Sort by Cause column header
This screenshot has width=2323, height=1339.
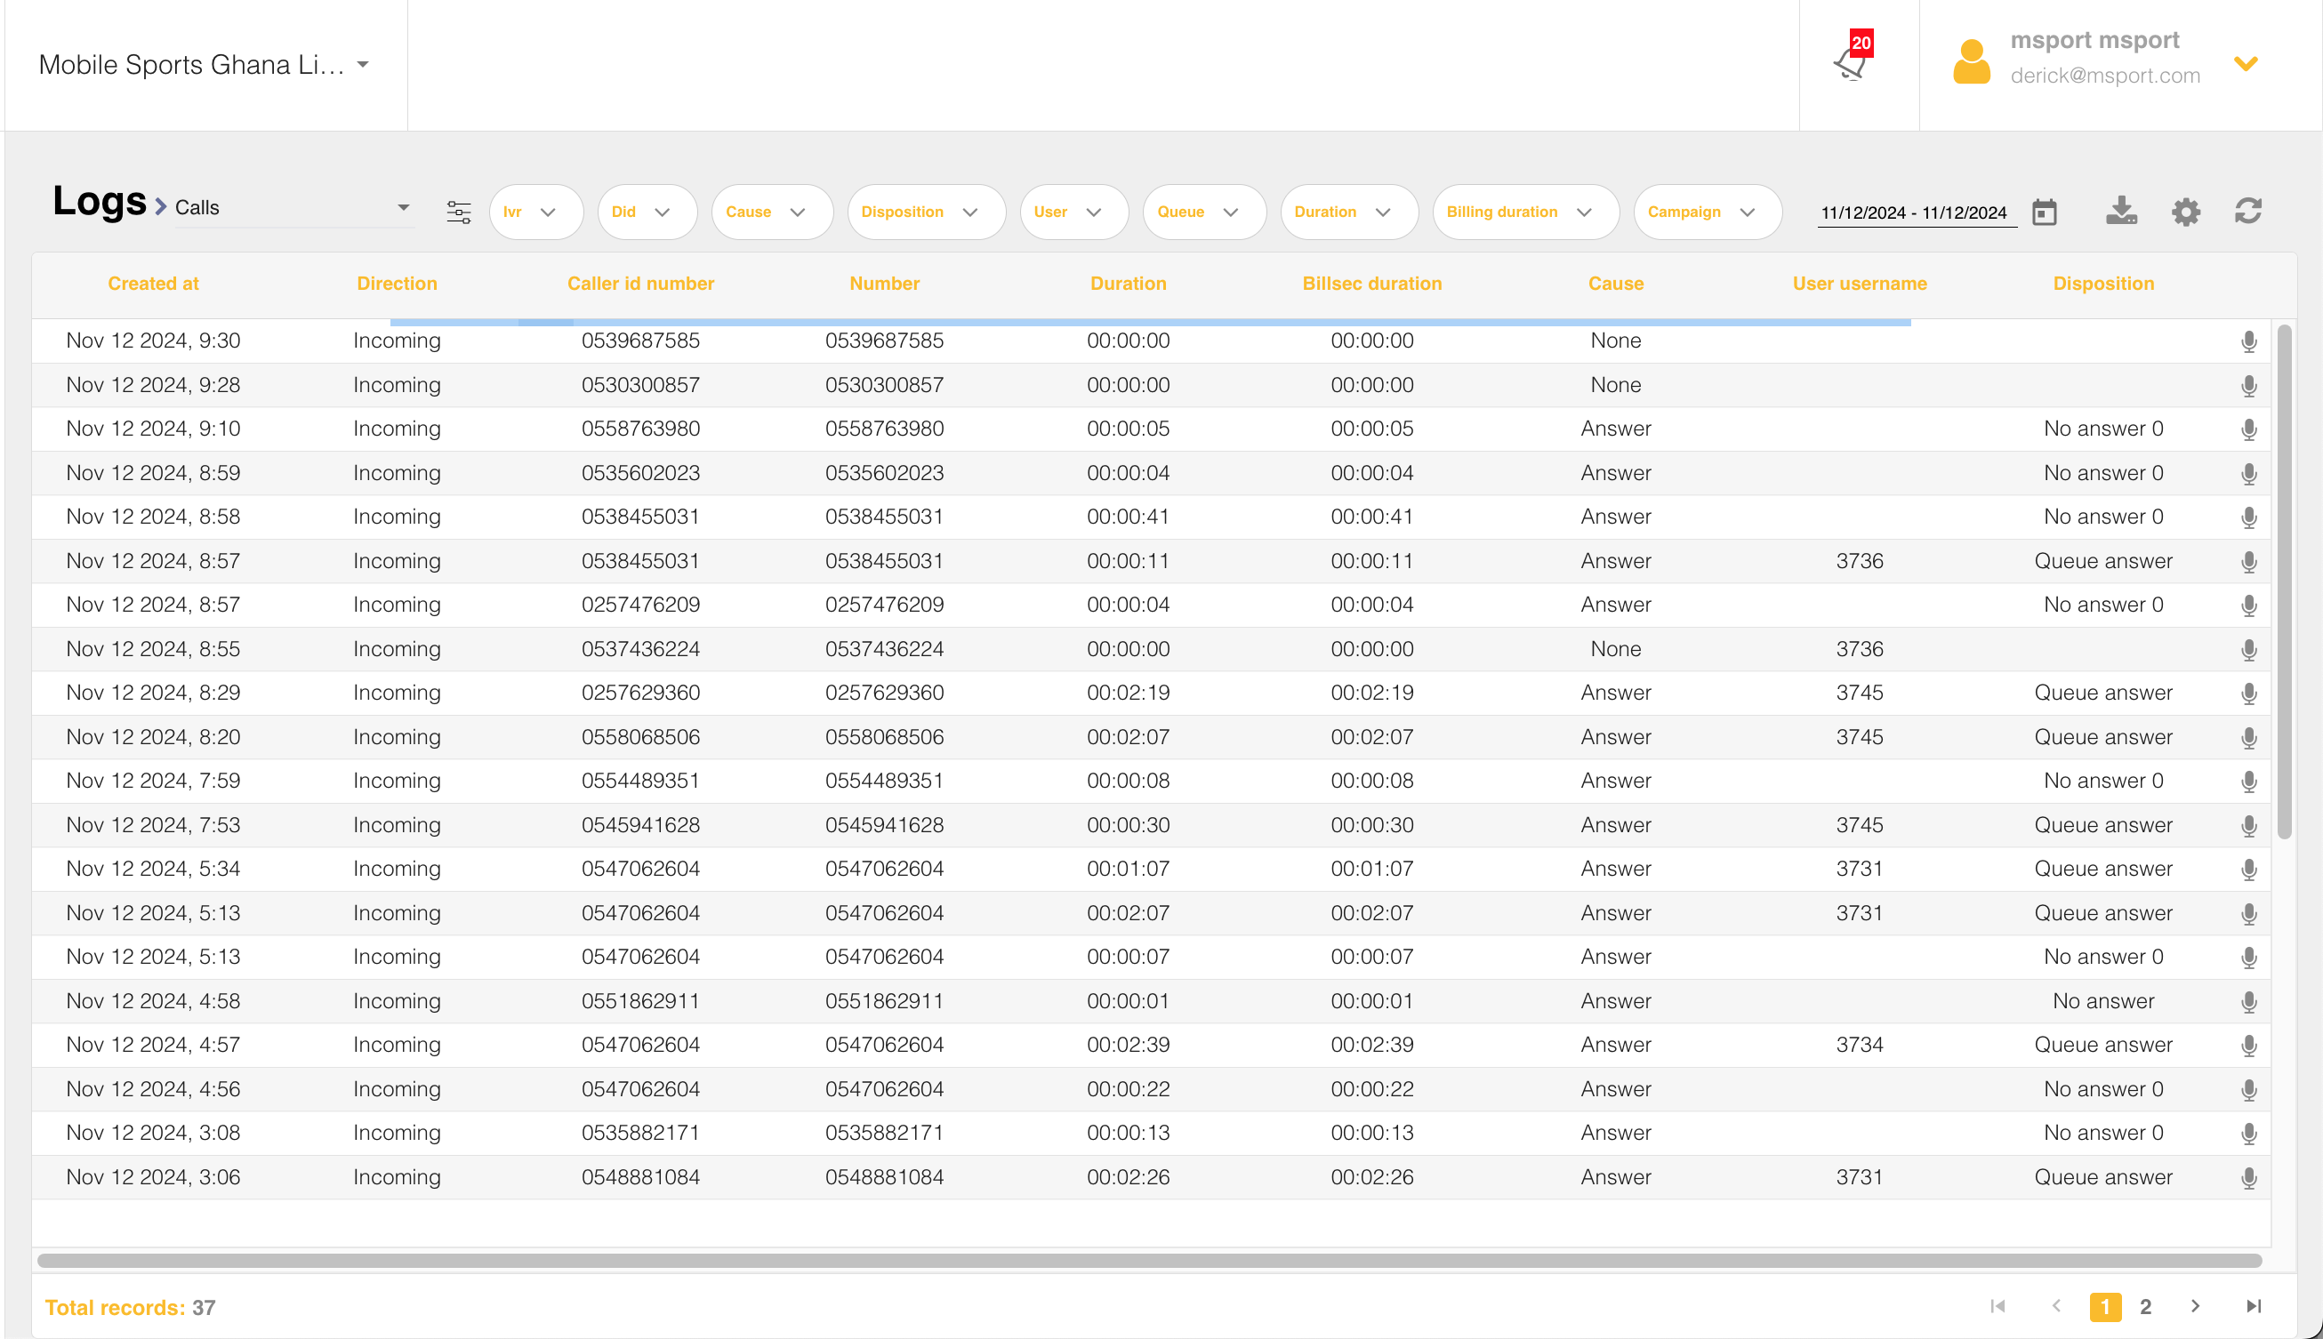[x=1616, y=284]
